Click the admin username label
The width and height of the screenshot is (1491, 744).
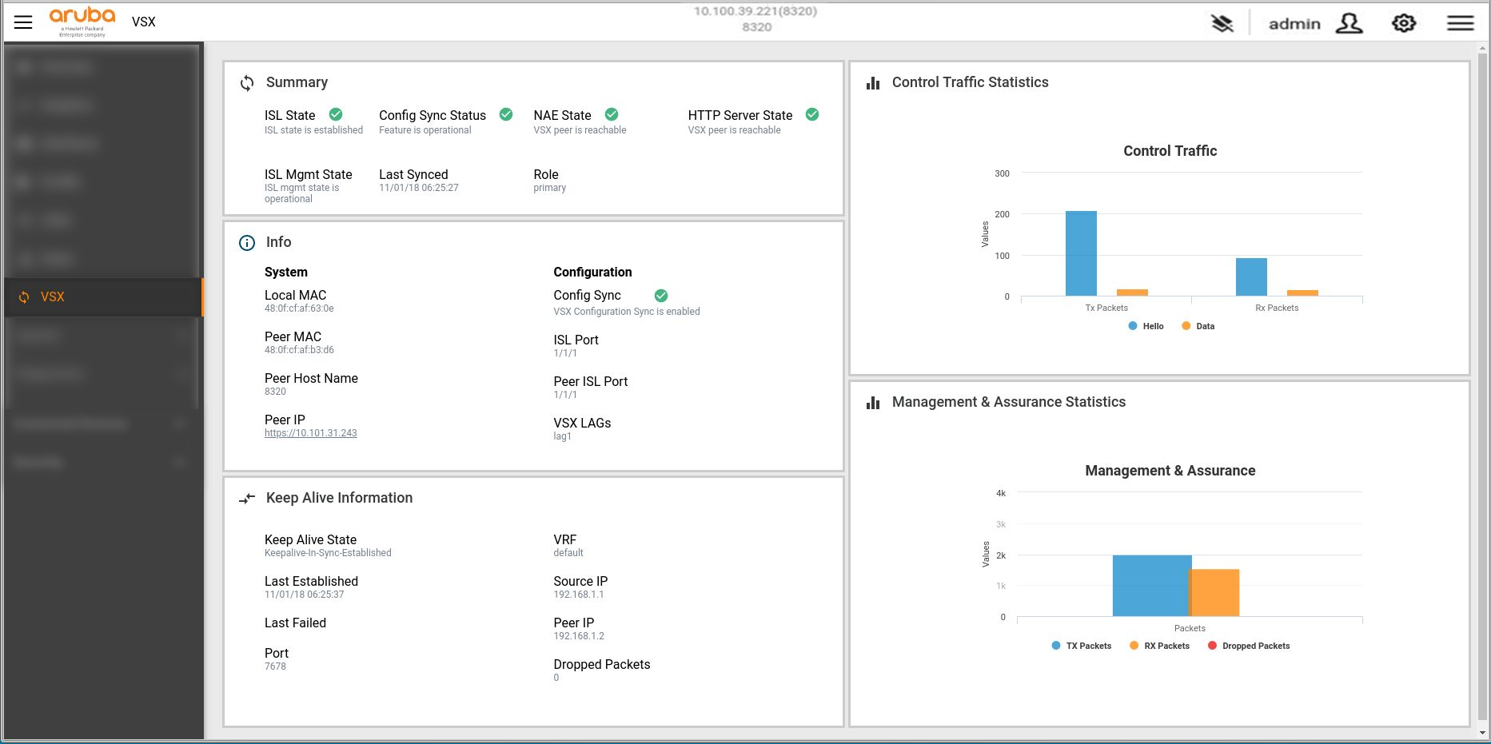click(x=1294, y=24)
